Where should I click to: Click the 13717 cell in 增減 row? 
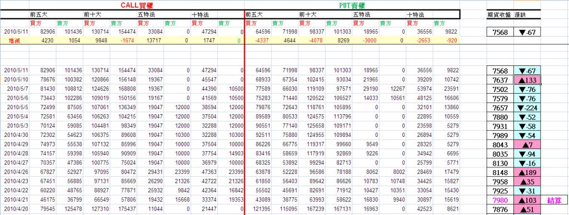(150, 40)
